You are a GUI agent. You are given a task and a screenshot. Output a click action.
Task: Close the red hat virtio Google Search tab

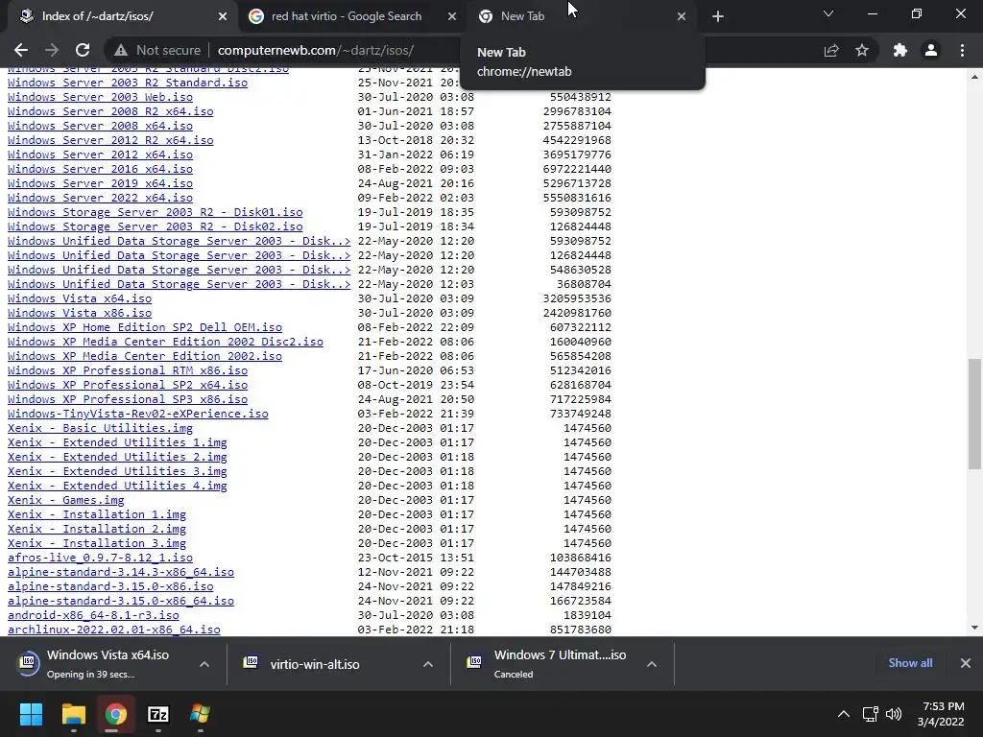tap(452, 16)
